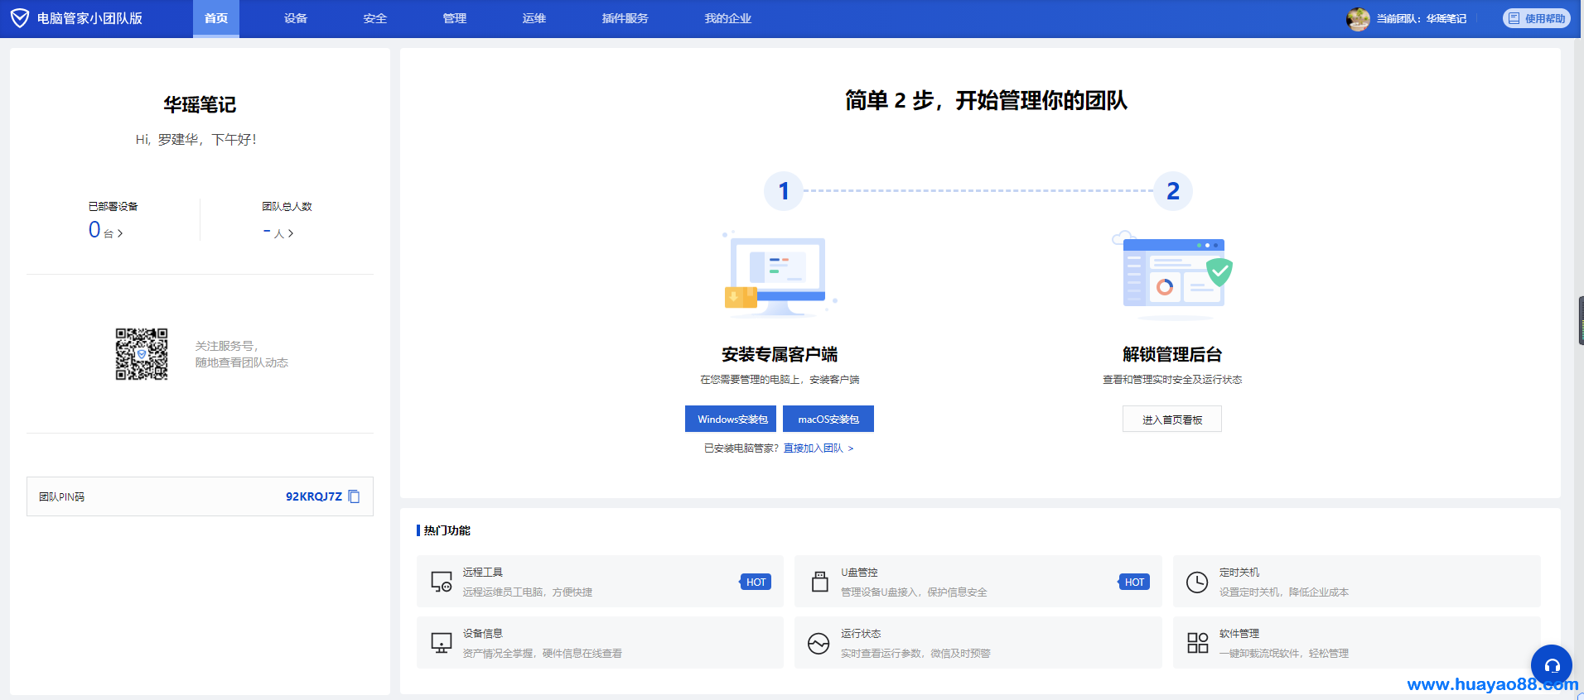Select the PIN text 92KRQJ7Z

[314, 496]
